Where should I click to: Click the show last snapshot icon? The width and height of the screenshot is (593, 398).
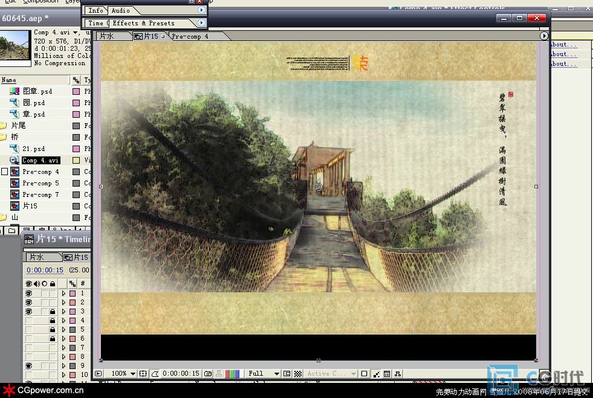tap(219, 373)
